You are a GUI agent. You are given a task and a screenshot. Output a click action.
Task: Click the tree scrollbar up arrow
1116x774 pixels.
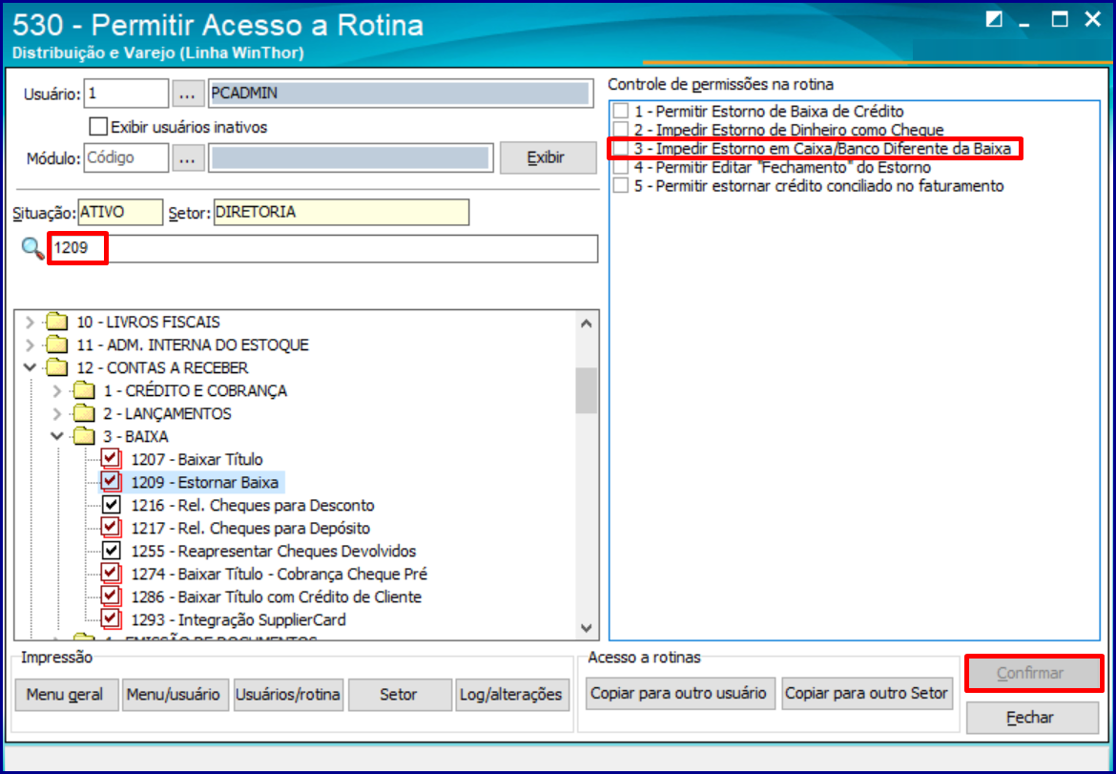[x=587, y=324]
